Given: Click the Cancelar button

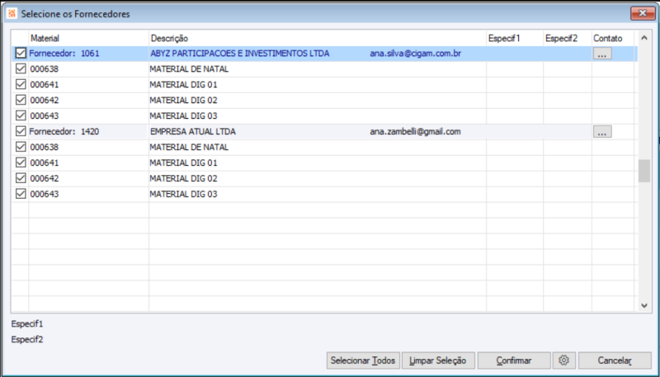Looking at the screenshot, I should [x=615, y=361].
